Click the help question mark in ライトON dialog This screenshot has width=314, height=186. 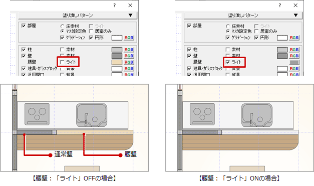pos(280,6)
